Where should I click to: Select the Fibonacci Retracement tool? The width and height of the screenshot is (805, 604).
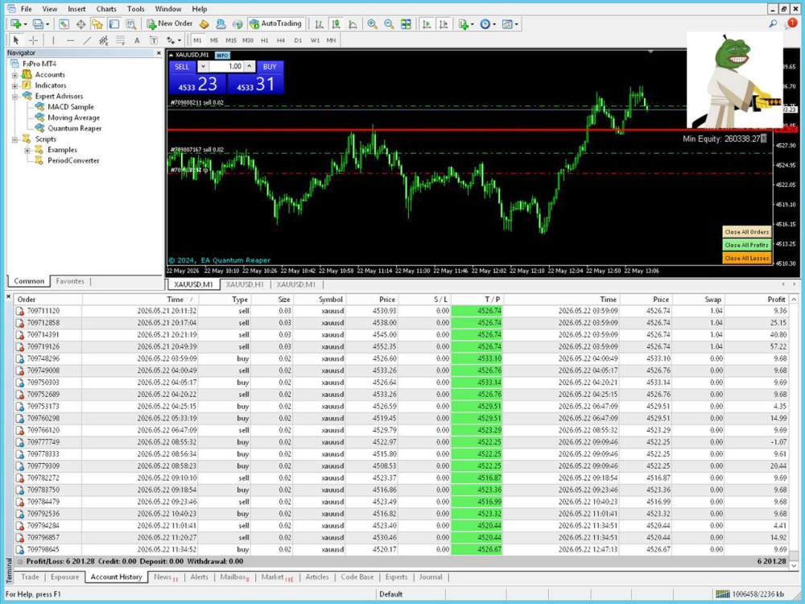coord(120,40)
